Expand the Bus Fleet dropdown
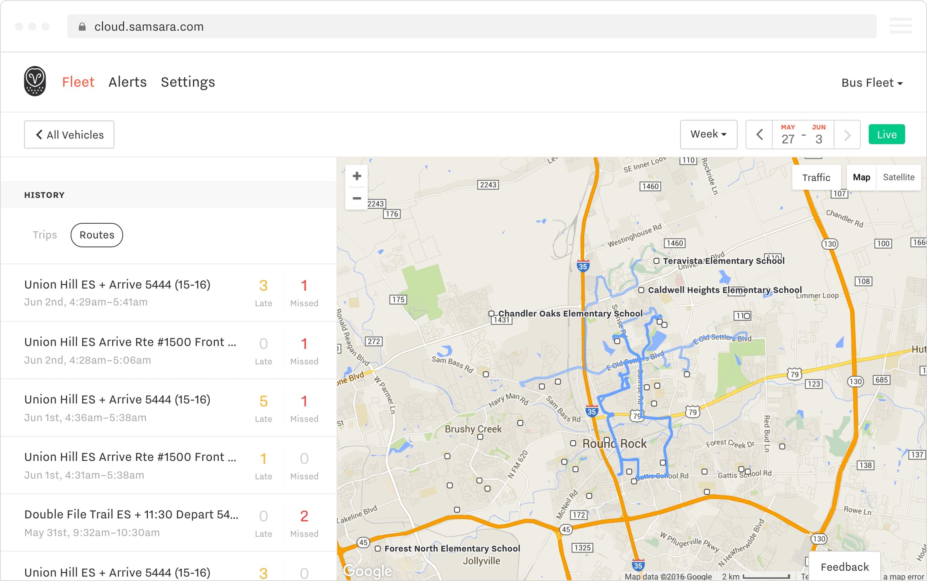The height and width of the screenshot is (581, 927). (872, 83)
